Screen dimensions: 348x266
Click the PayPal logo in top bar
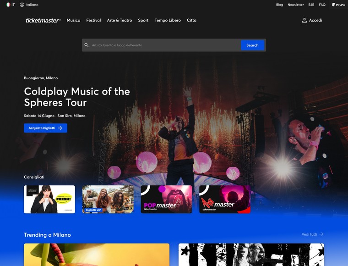339,5
